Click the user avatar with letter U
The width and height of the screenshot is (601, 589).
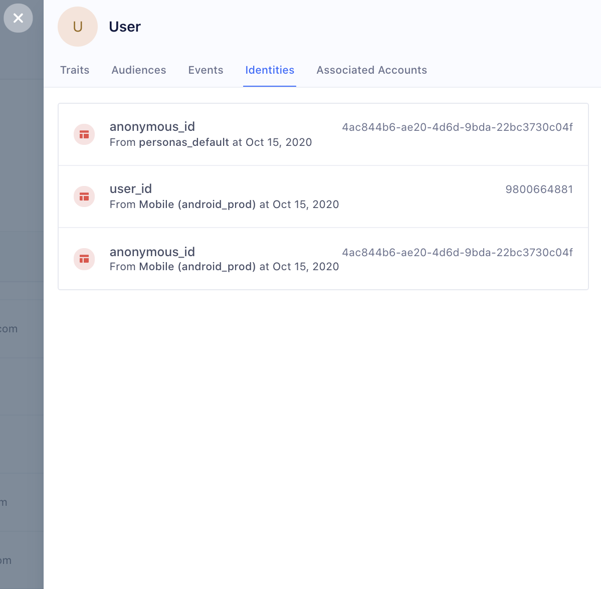click(x=78, y=27)
